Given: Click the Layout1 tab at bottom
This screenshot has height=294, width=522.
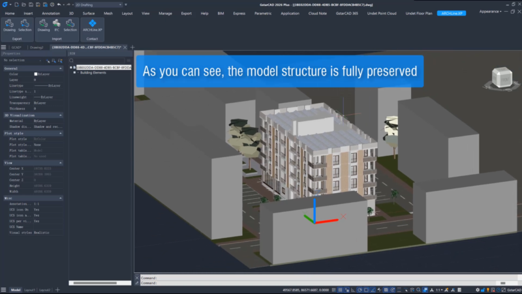Looking at the screenshot, I should [x=30, y=289].
